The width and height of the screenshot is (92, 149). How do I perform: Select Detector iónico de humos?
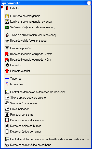(48, 126)
